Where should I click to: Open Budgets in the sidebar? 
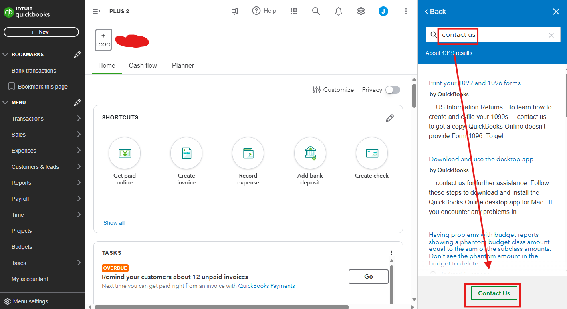[22, 247]
